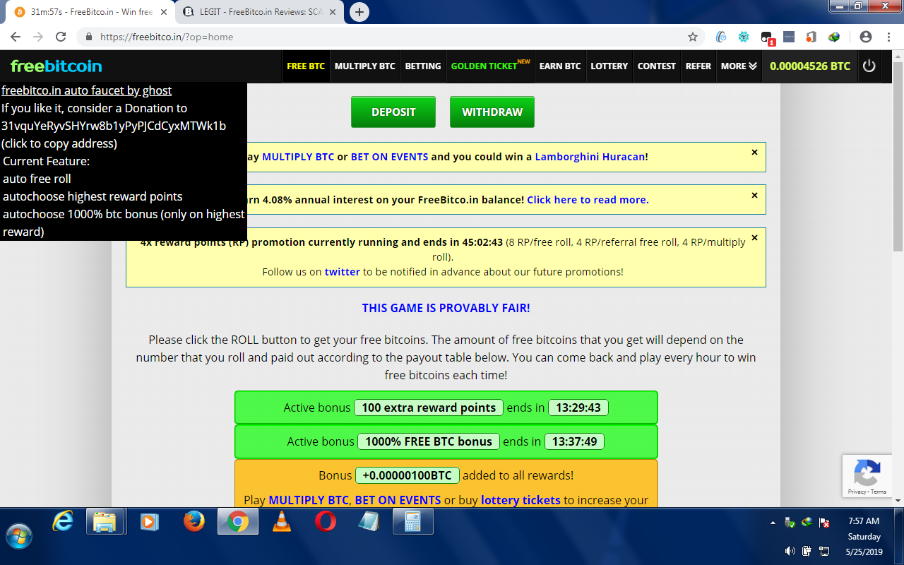Open the Chrome profile avatar
The image size is (904, 565).
point(865,37)
